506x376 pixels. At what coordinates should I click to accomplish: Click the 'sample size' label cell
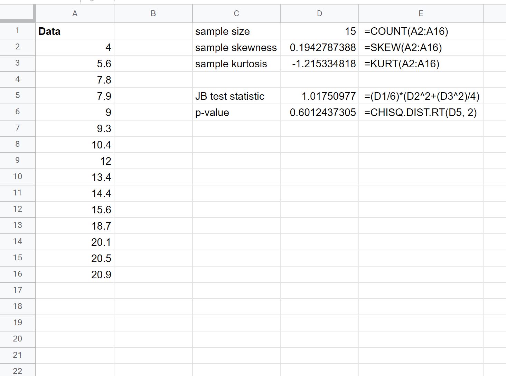[x=236, y=31]
